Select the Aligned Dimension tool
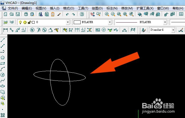The height and width of the screenshot is (118, 185). point(12,30)
